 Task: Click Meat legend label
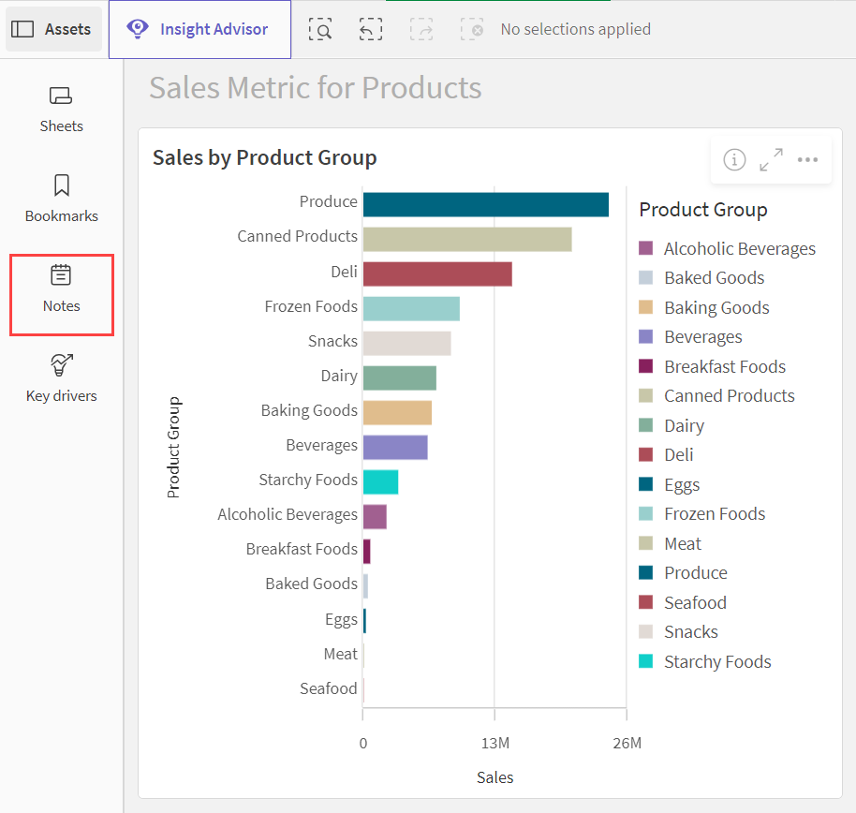(683, 544)
